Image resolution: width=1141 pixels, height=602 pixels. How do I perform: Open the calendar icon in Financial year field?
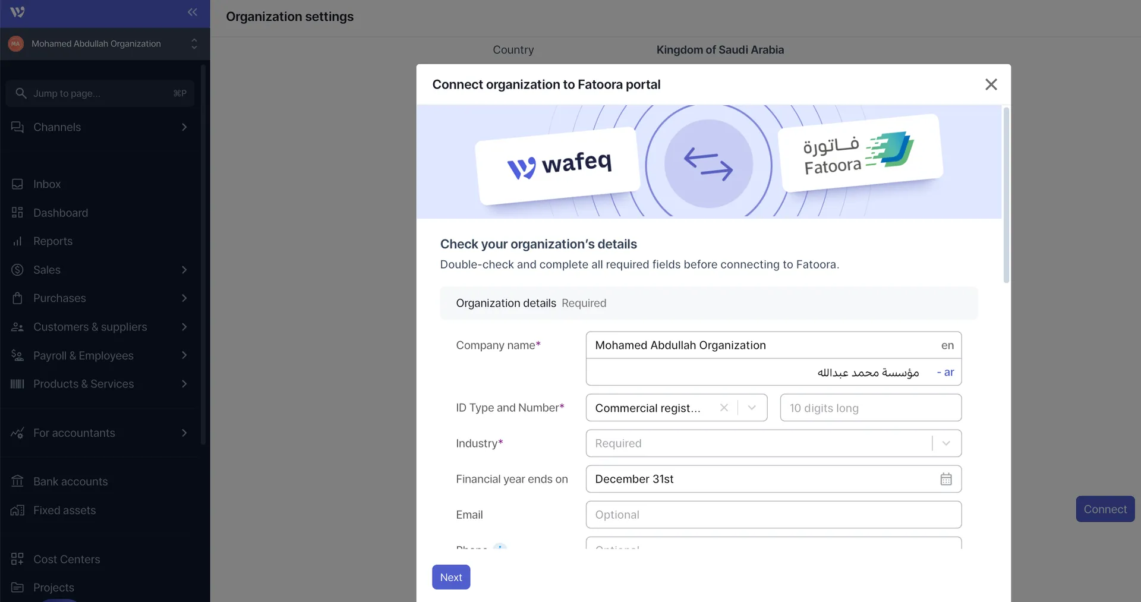tap(945, 478)
